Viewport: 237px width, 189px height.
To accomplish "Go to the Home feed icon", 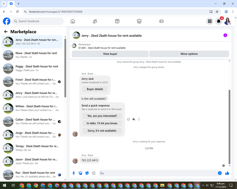I will coord(73,21).
